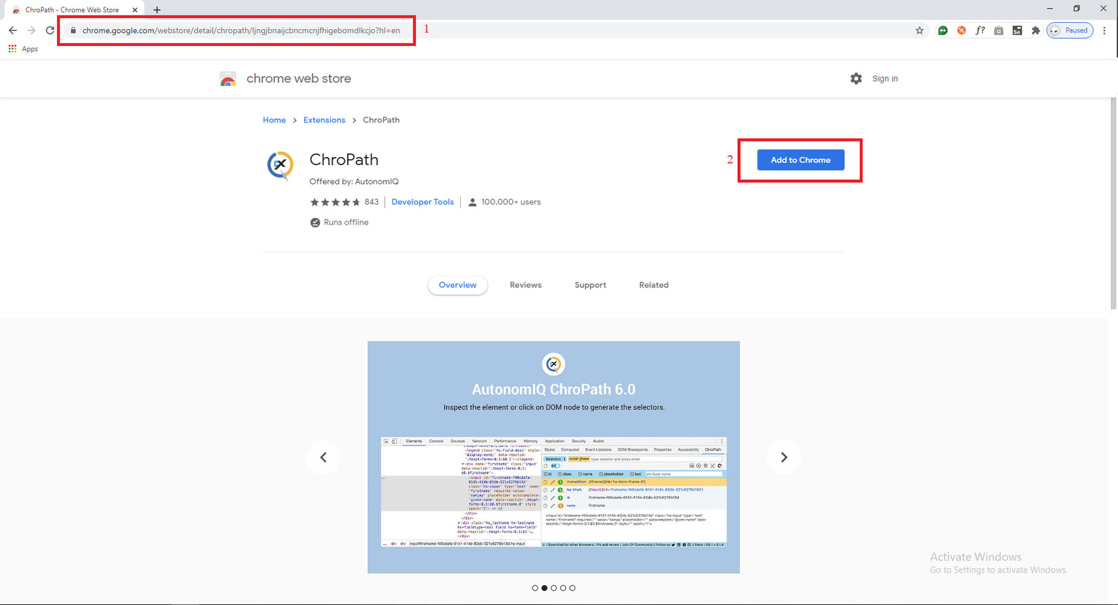Click the address bar URL
The width and height of the screenshot is (1118, 605).
[241, 30]
